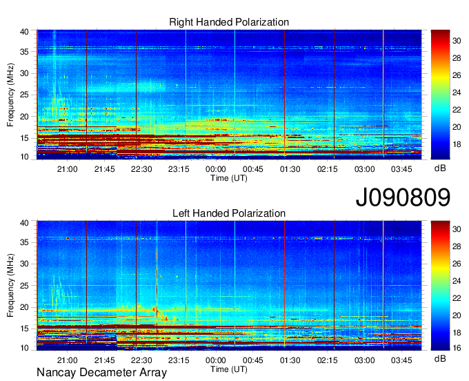Click the Right Handed Polarization spectrogram image
Image resolution: width=469 pixels, height=381 pixels.
(229, 95)
